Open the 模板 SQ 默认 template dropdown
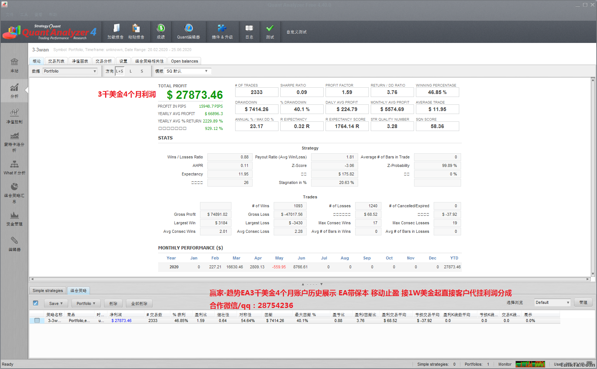This screenshot has height=369, width=597. (188, 71)
